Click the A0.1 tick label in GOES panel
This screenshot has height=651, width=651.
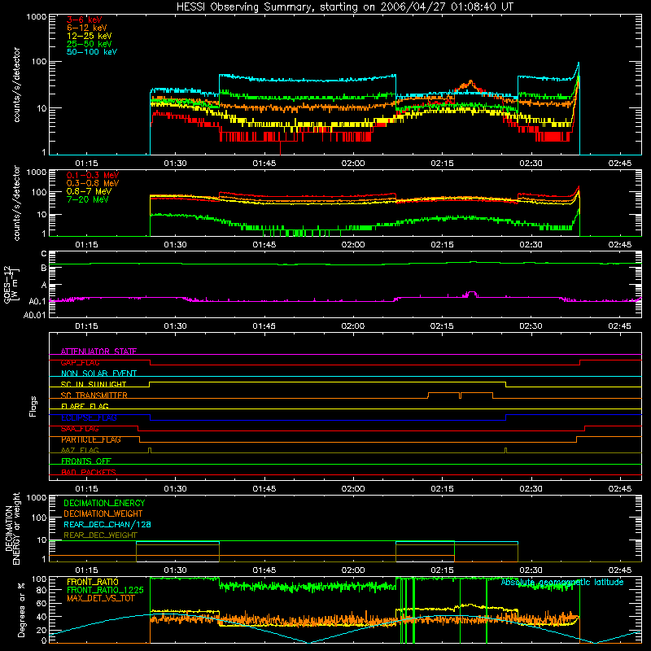tap(37, 301)
